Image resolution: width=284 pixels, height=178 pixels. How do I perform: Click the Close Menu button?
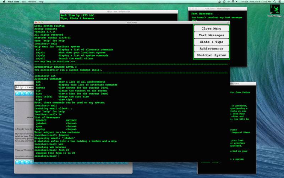(211, 28)
